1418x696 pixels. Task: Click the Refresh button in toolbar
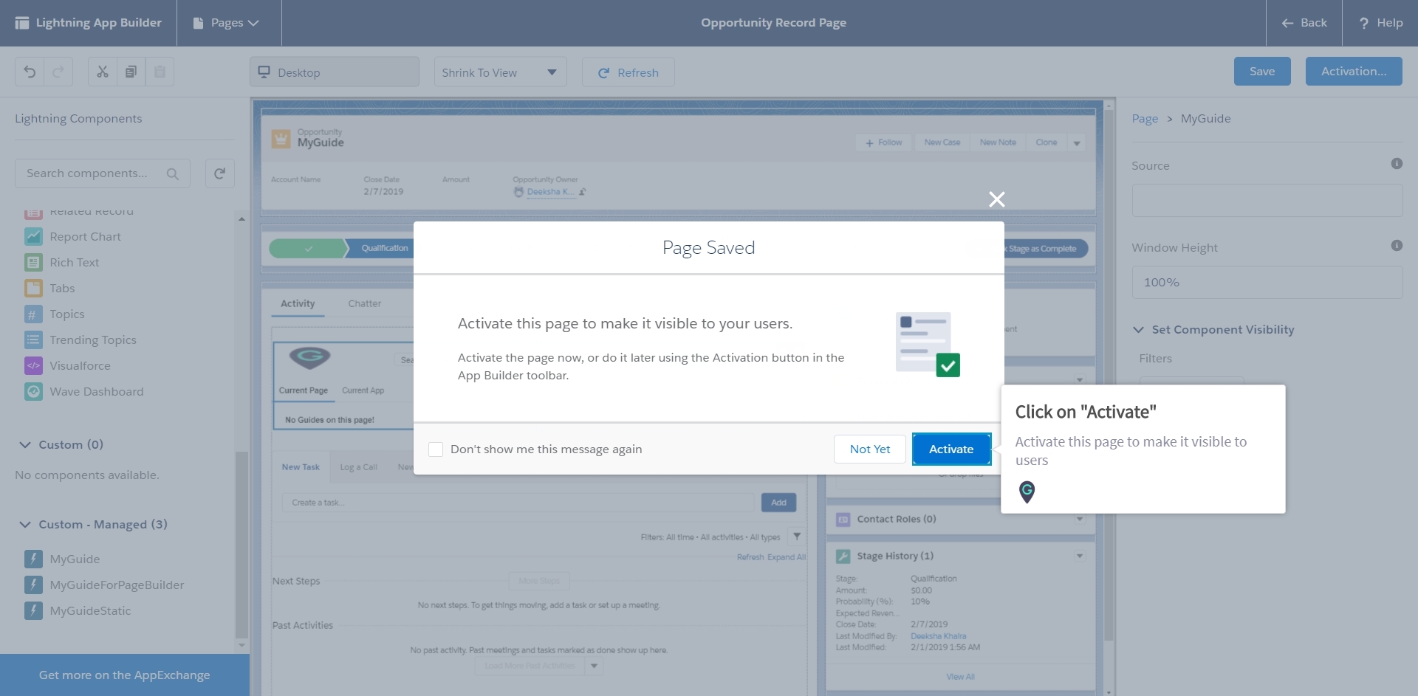point(628,72)
